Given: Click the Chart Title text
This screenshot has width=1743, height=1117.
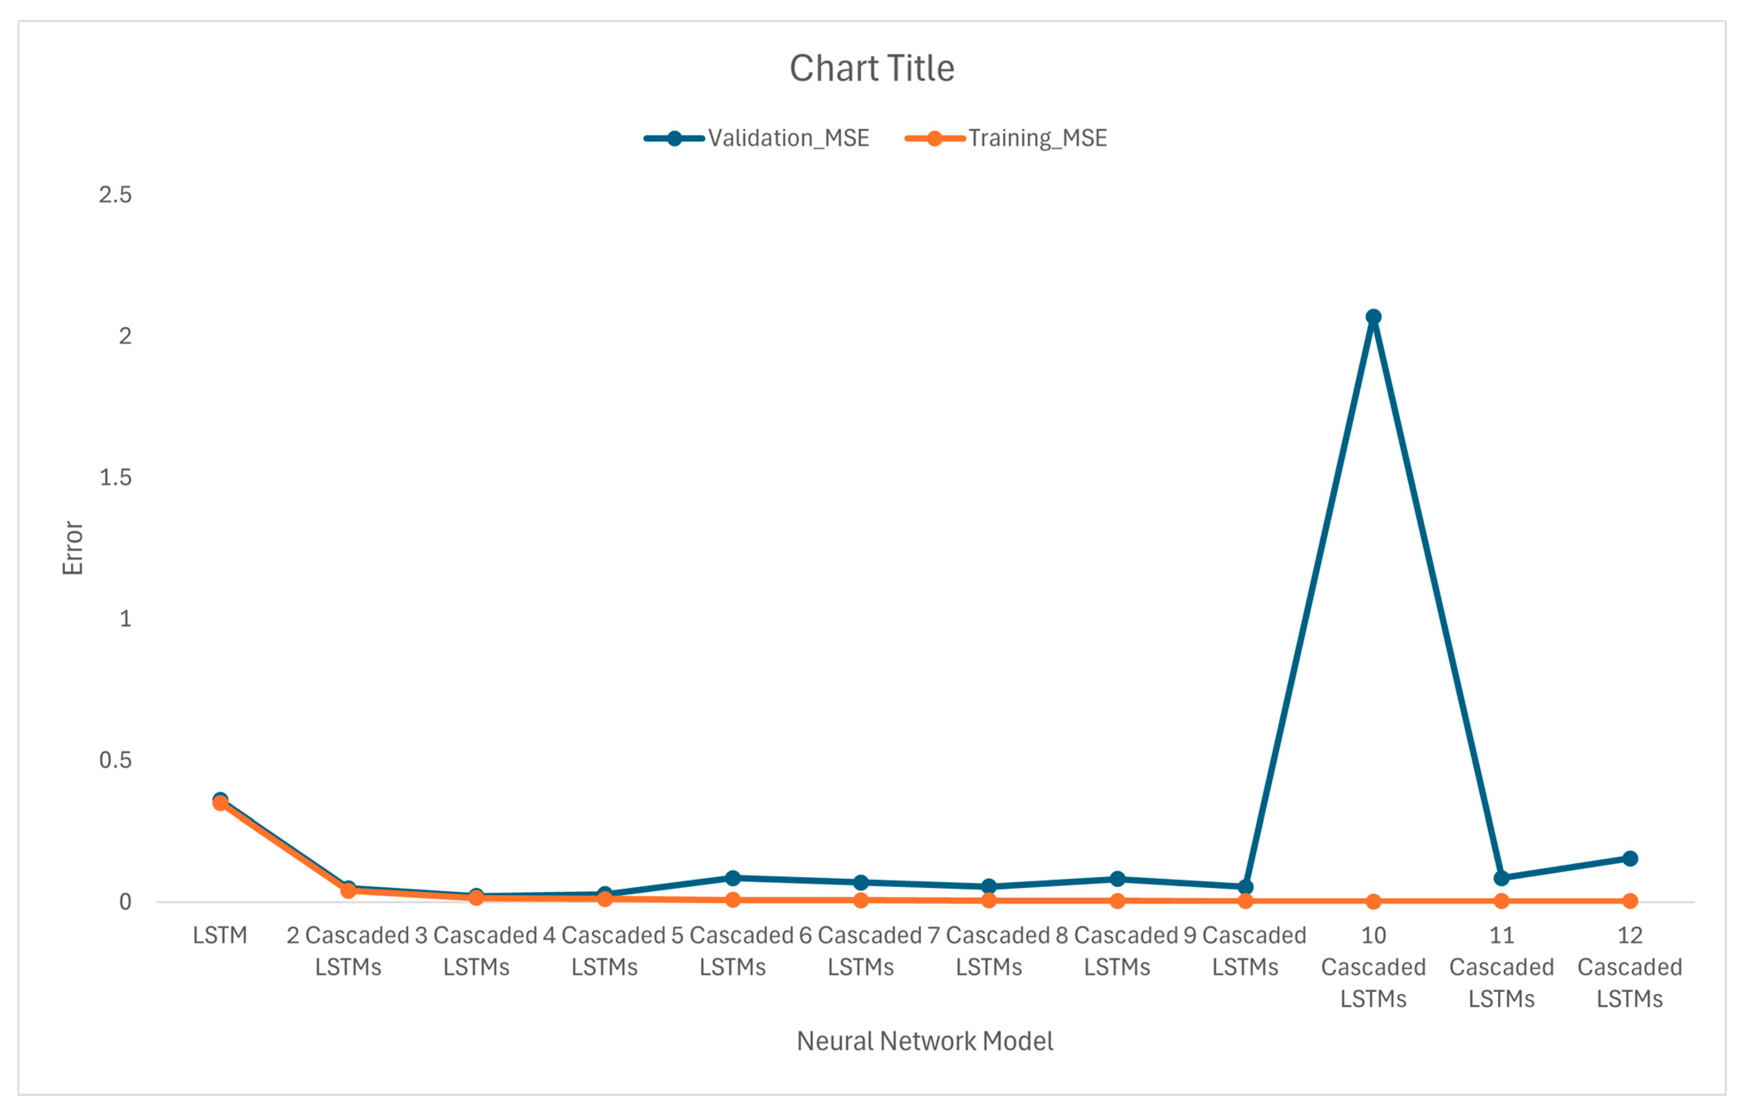Looking at the screenshot, I should point(871,69).
